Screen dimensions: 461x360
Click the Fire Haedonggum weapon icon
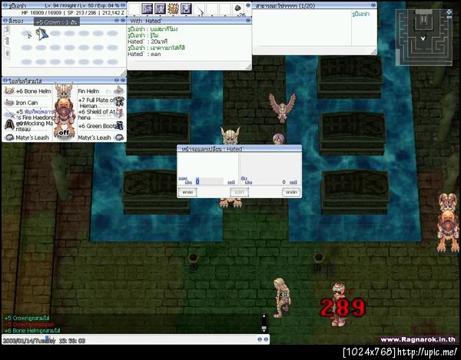tap(9, 114)
